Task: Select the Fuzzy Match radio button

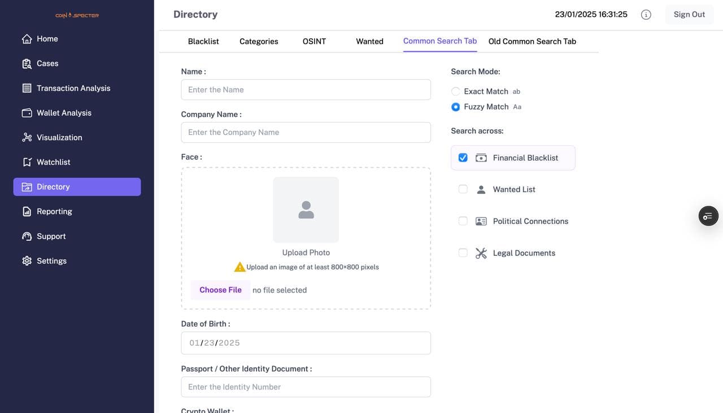Action: (x=455, y=107)
